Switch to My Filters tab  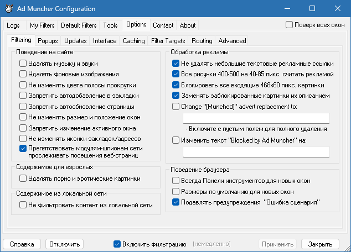coord(42,25)
